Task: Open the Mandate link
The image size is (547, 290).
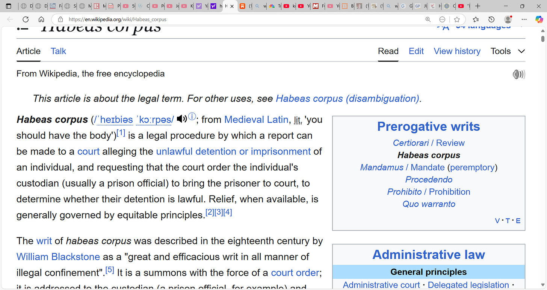Action: 428,167
